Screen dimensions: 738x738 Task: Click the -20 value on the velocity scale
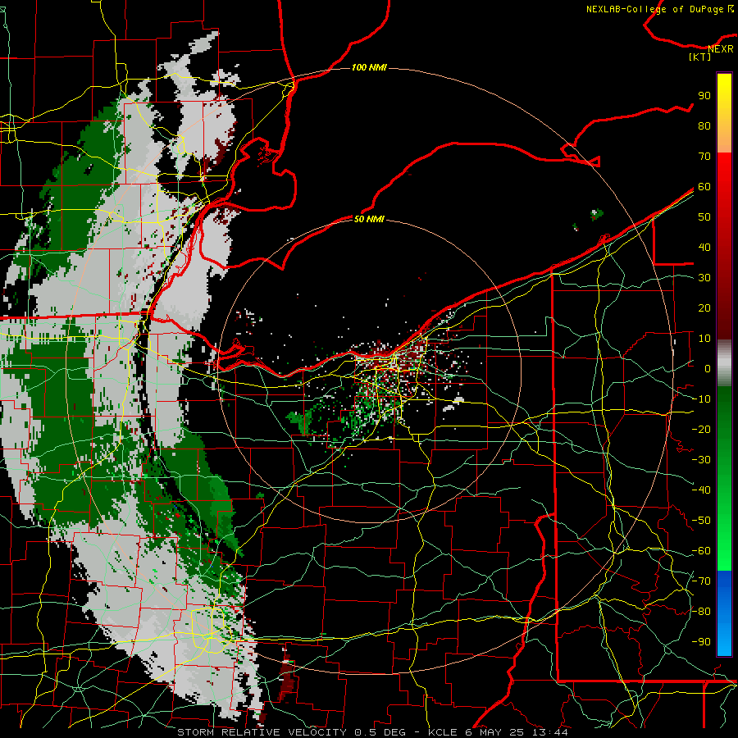[701, 430]
